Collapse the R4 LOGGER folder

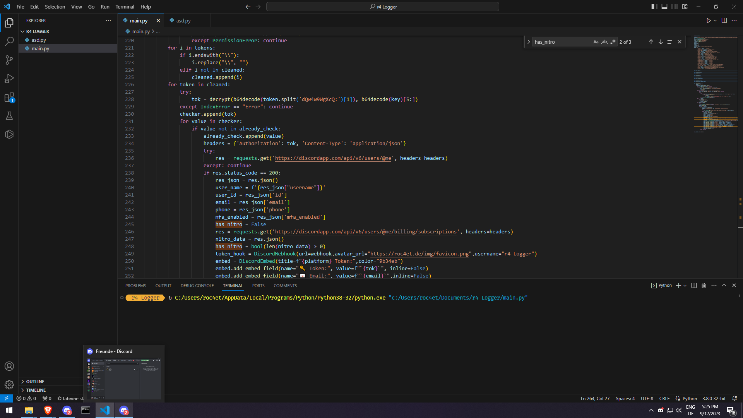[22, 31]
